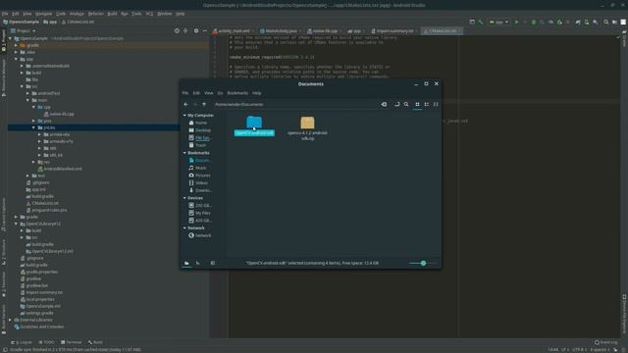Open Edit menu in Documents window

pos(196,93)
